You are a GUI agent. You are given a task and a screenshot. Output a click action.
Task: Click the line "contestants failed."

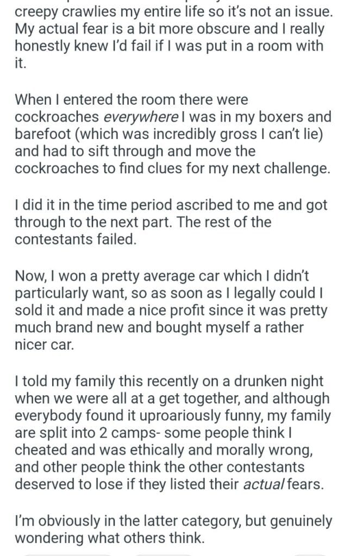tap(74, 239)
